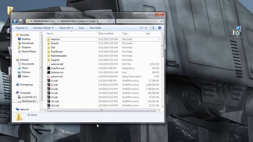253x142 pixels.
Task: Sort by Size column header
Action: 148,34
